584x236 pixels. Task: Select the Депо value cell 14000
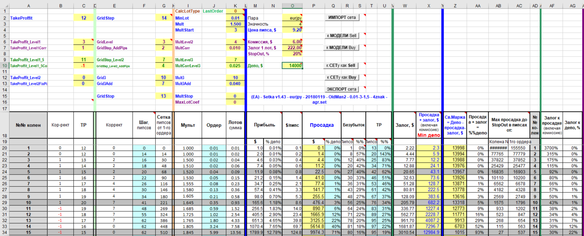point(292,66)
